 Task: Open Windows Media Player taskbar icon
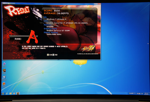14,93
